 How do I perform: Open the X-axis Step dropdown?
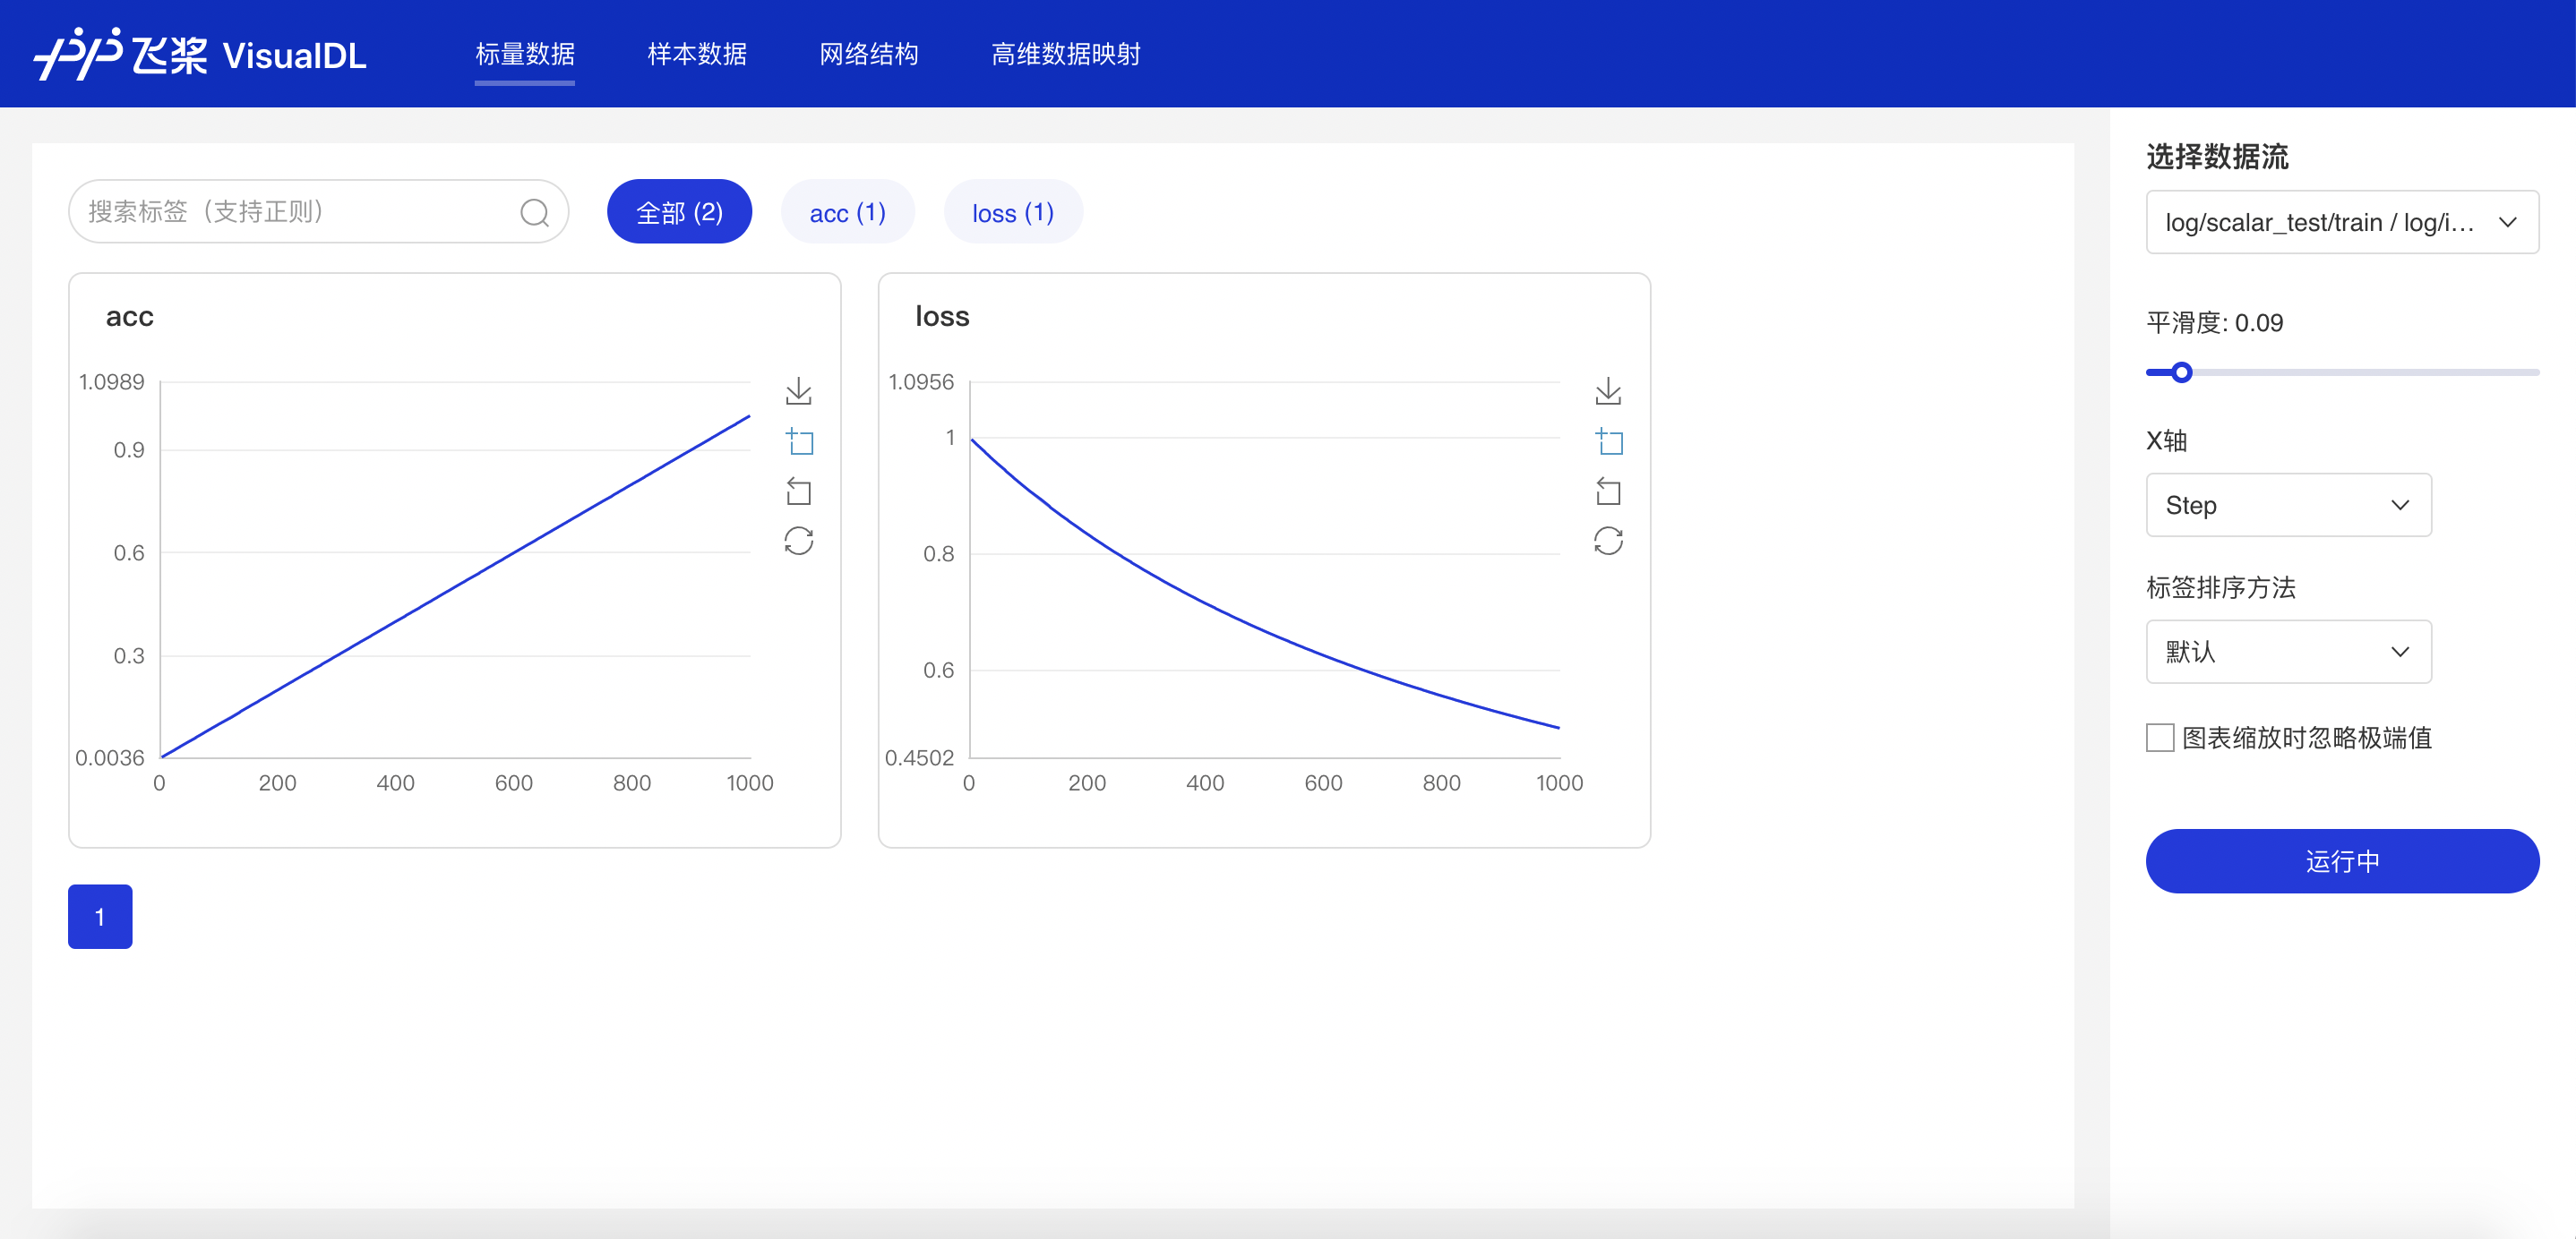(x=2288, y=505)
